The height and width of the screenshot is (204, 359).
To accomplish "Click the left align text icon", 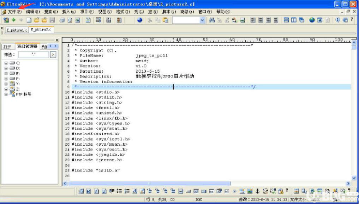I will point(253,20).
